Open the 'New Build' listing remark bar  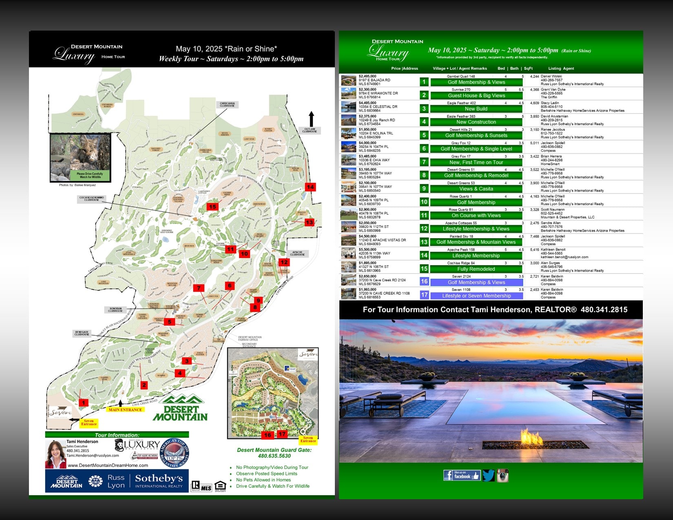pyautogui.click(x=476, y=109)
